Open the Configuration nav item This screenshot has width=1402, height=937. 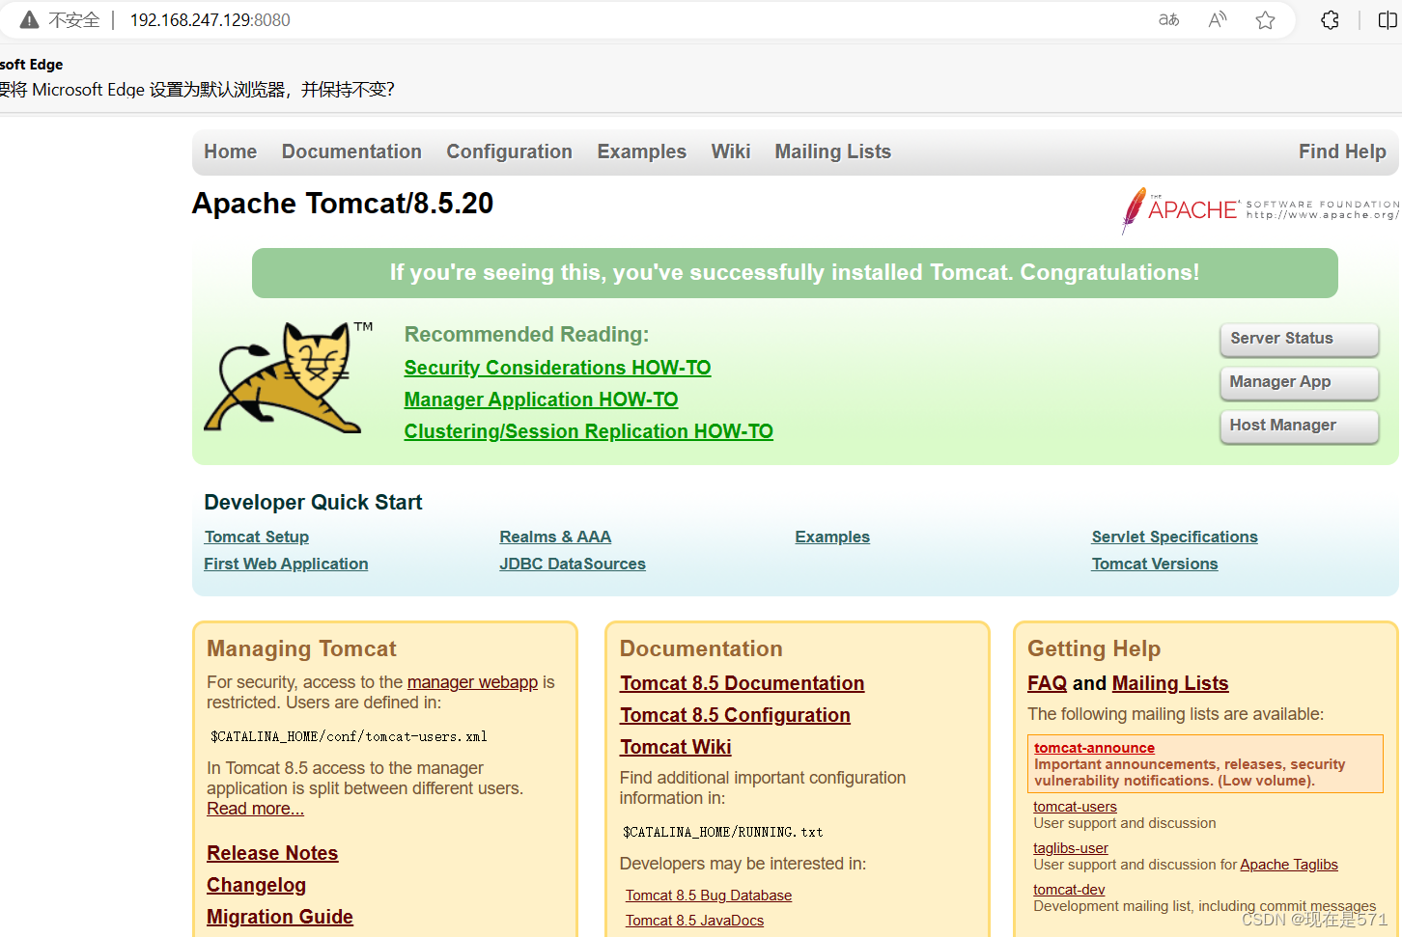[x=509, y=152]
